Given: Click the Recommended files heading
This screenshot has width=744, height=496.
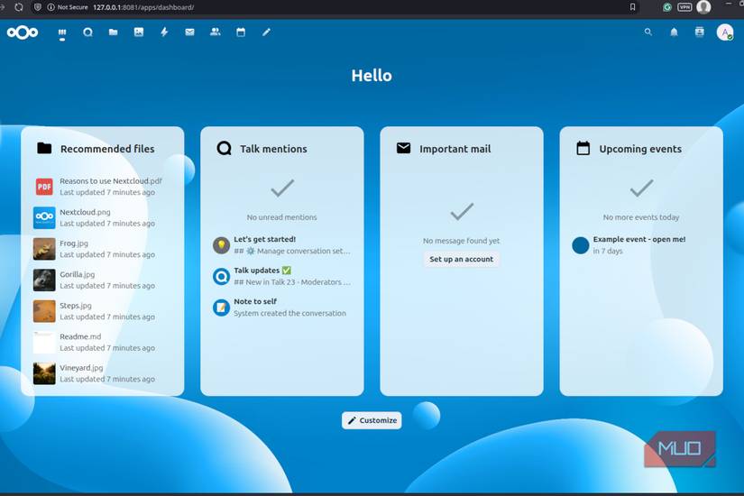Looking at the screenshot, I should tap(107, 149).
